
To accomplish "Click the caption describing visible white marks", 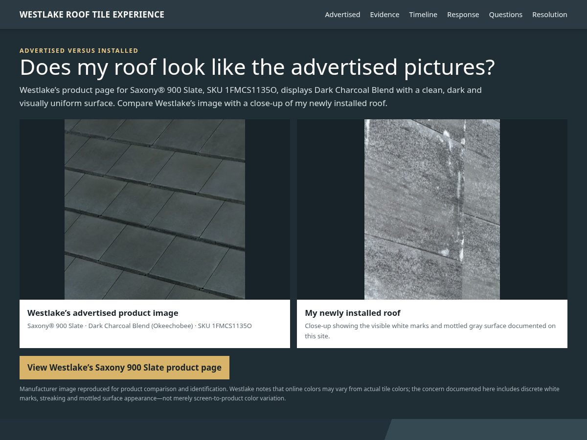I will click(x=430, y=331).
